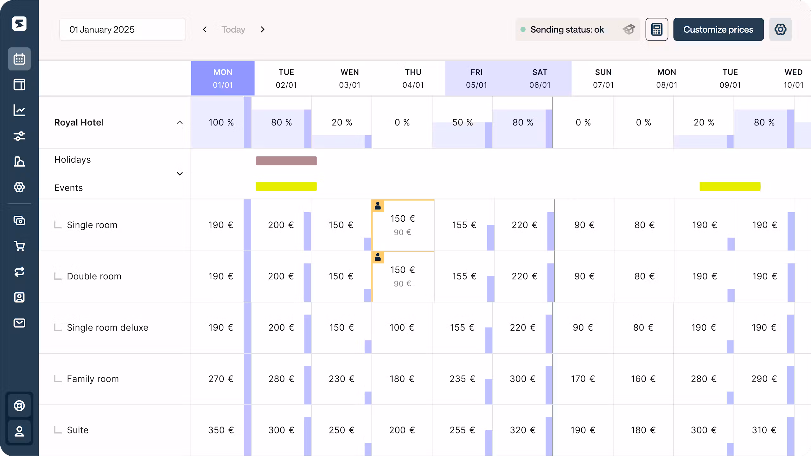Screen dimensions: 811x456
Task: Expand the Holidays and Events chevron
Action: (180, 174)
